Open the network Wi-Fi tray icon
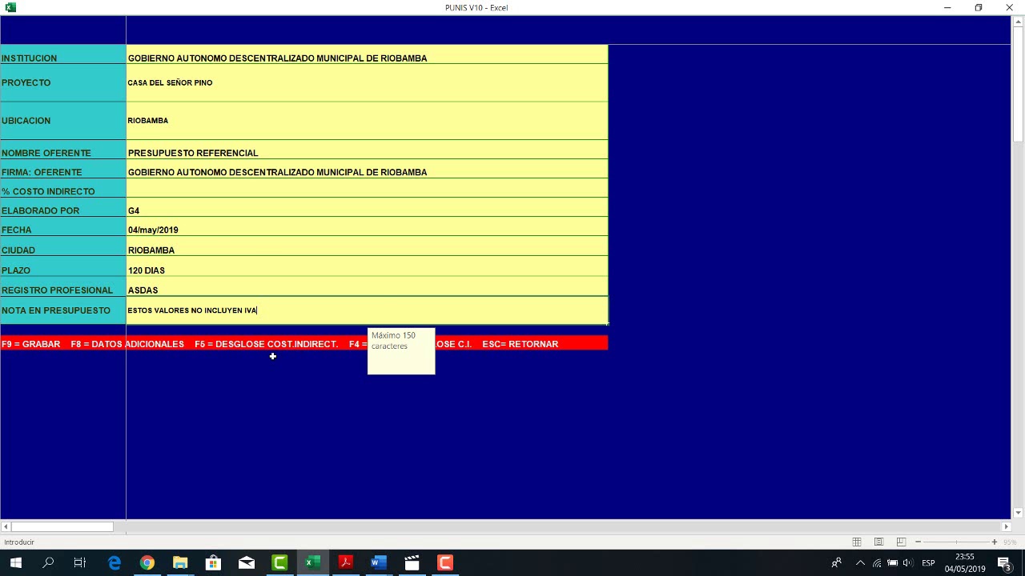 (877, 562)
